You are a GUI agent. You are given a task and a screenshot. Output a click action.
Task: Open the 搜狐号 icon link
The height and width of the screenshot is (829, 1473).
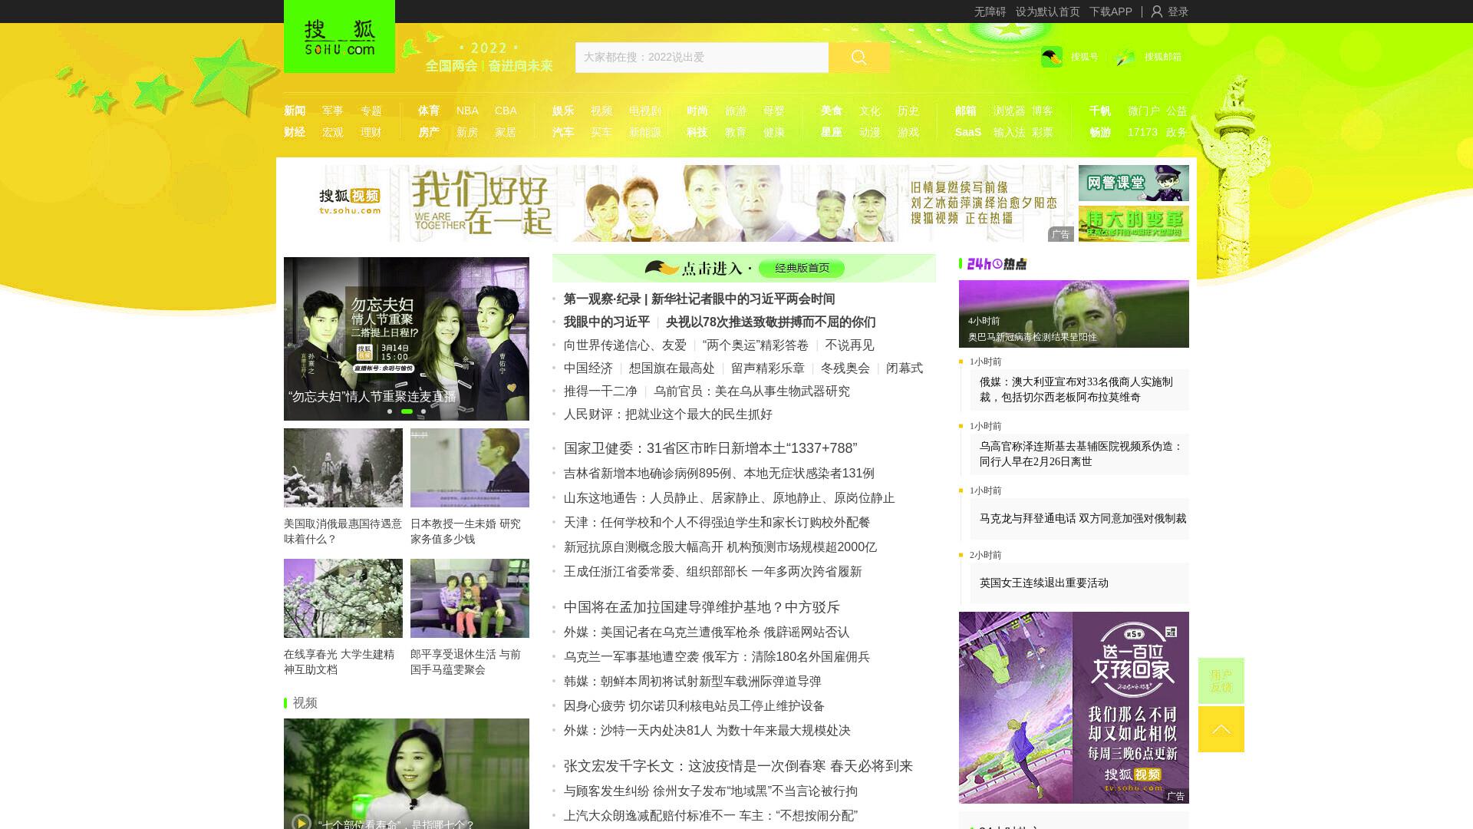click(1052, 57)
